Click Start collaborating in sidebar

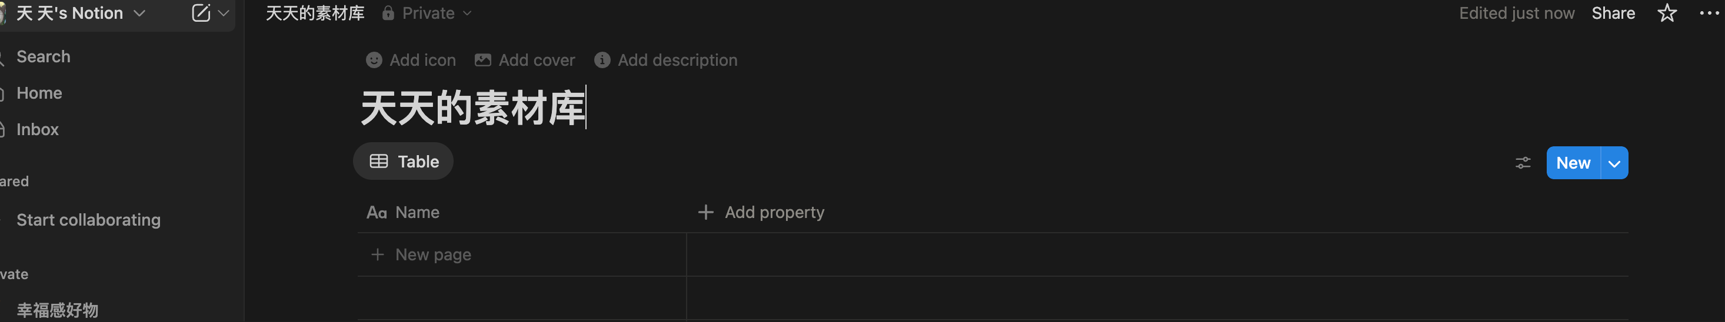coord(88,220)
